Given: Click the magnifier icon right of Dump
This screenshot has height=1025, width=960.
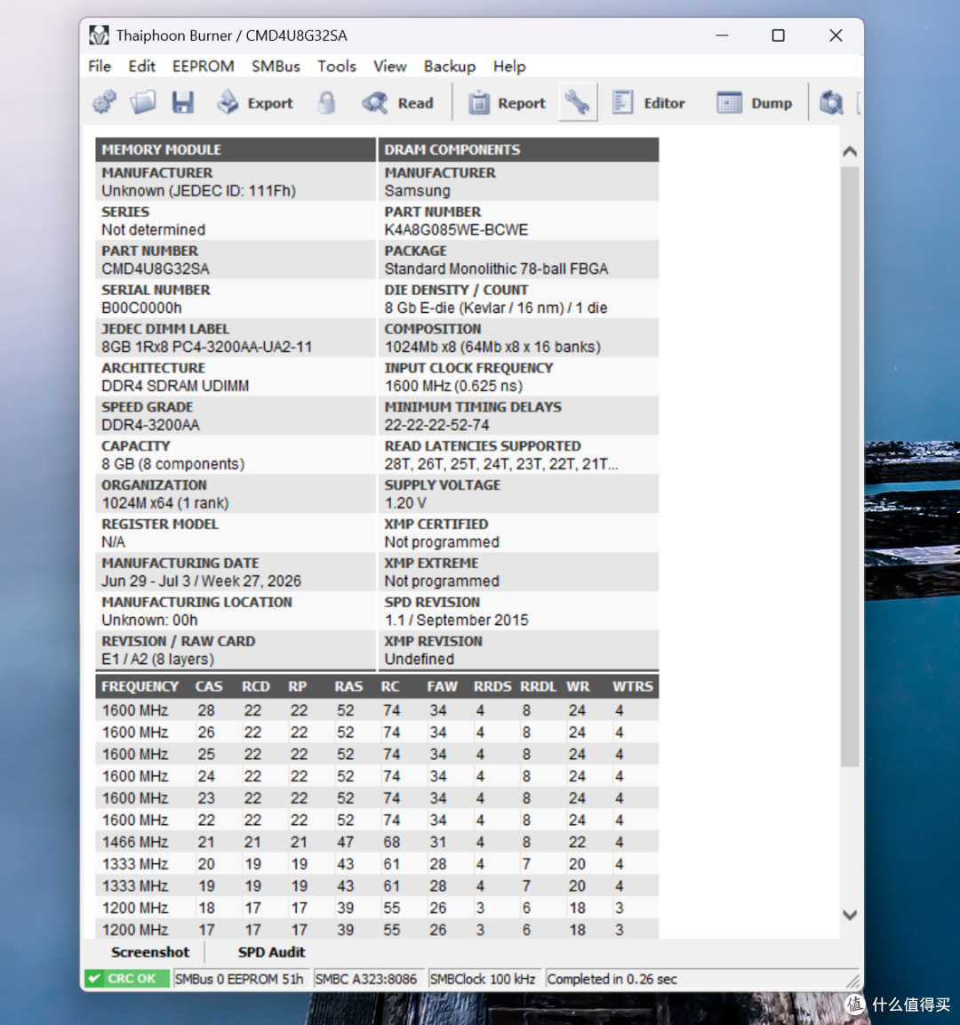Looking at the screenshot, I should (x=831, y=102).
